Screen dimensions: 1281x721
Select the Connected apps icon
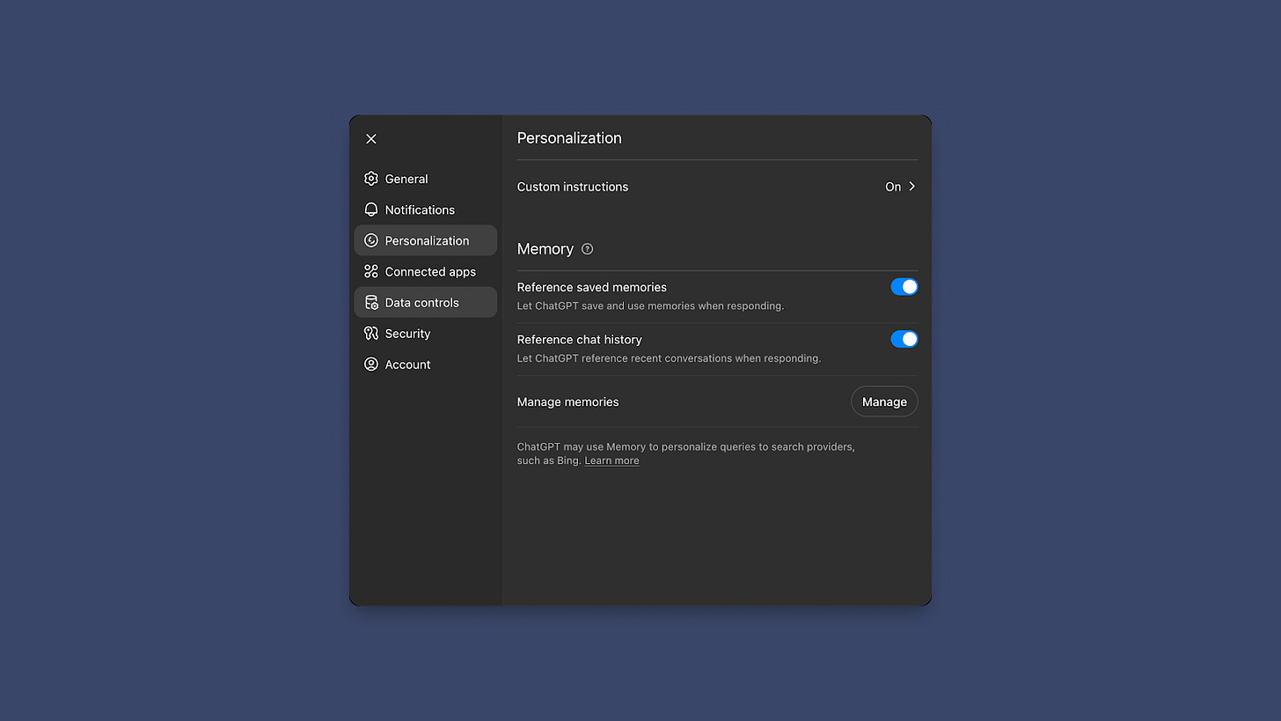coord(370,271)
